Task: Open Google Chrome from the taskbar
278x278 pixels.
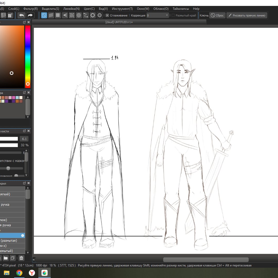Action: coord(19,273)
